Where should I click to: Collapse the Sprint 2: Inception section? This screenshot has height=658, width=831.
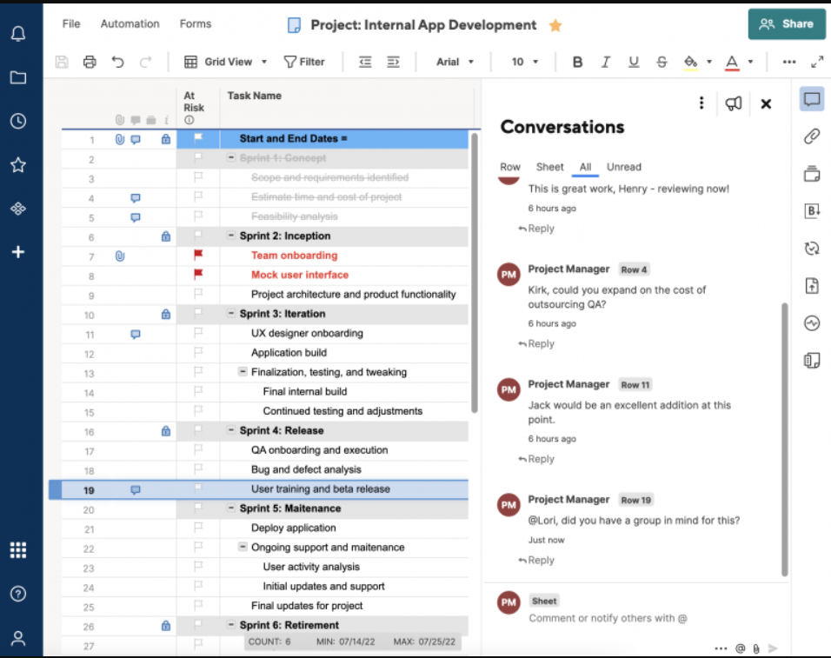(x=231, y=236)
